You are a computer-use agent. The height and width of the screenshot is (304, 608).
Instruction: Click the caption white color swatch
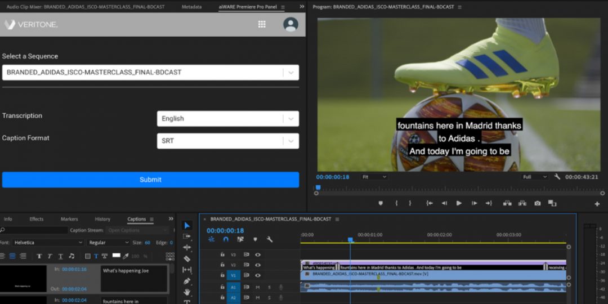tap(117, 256)
